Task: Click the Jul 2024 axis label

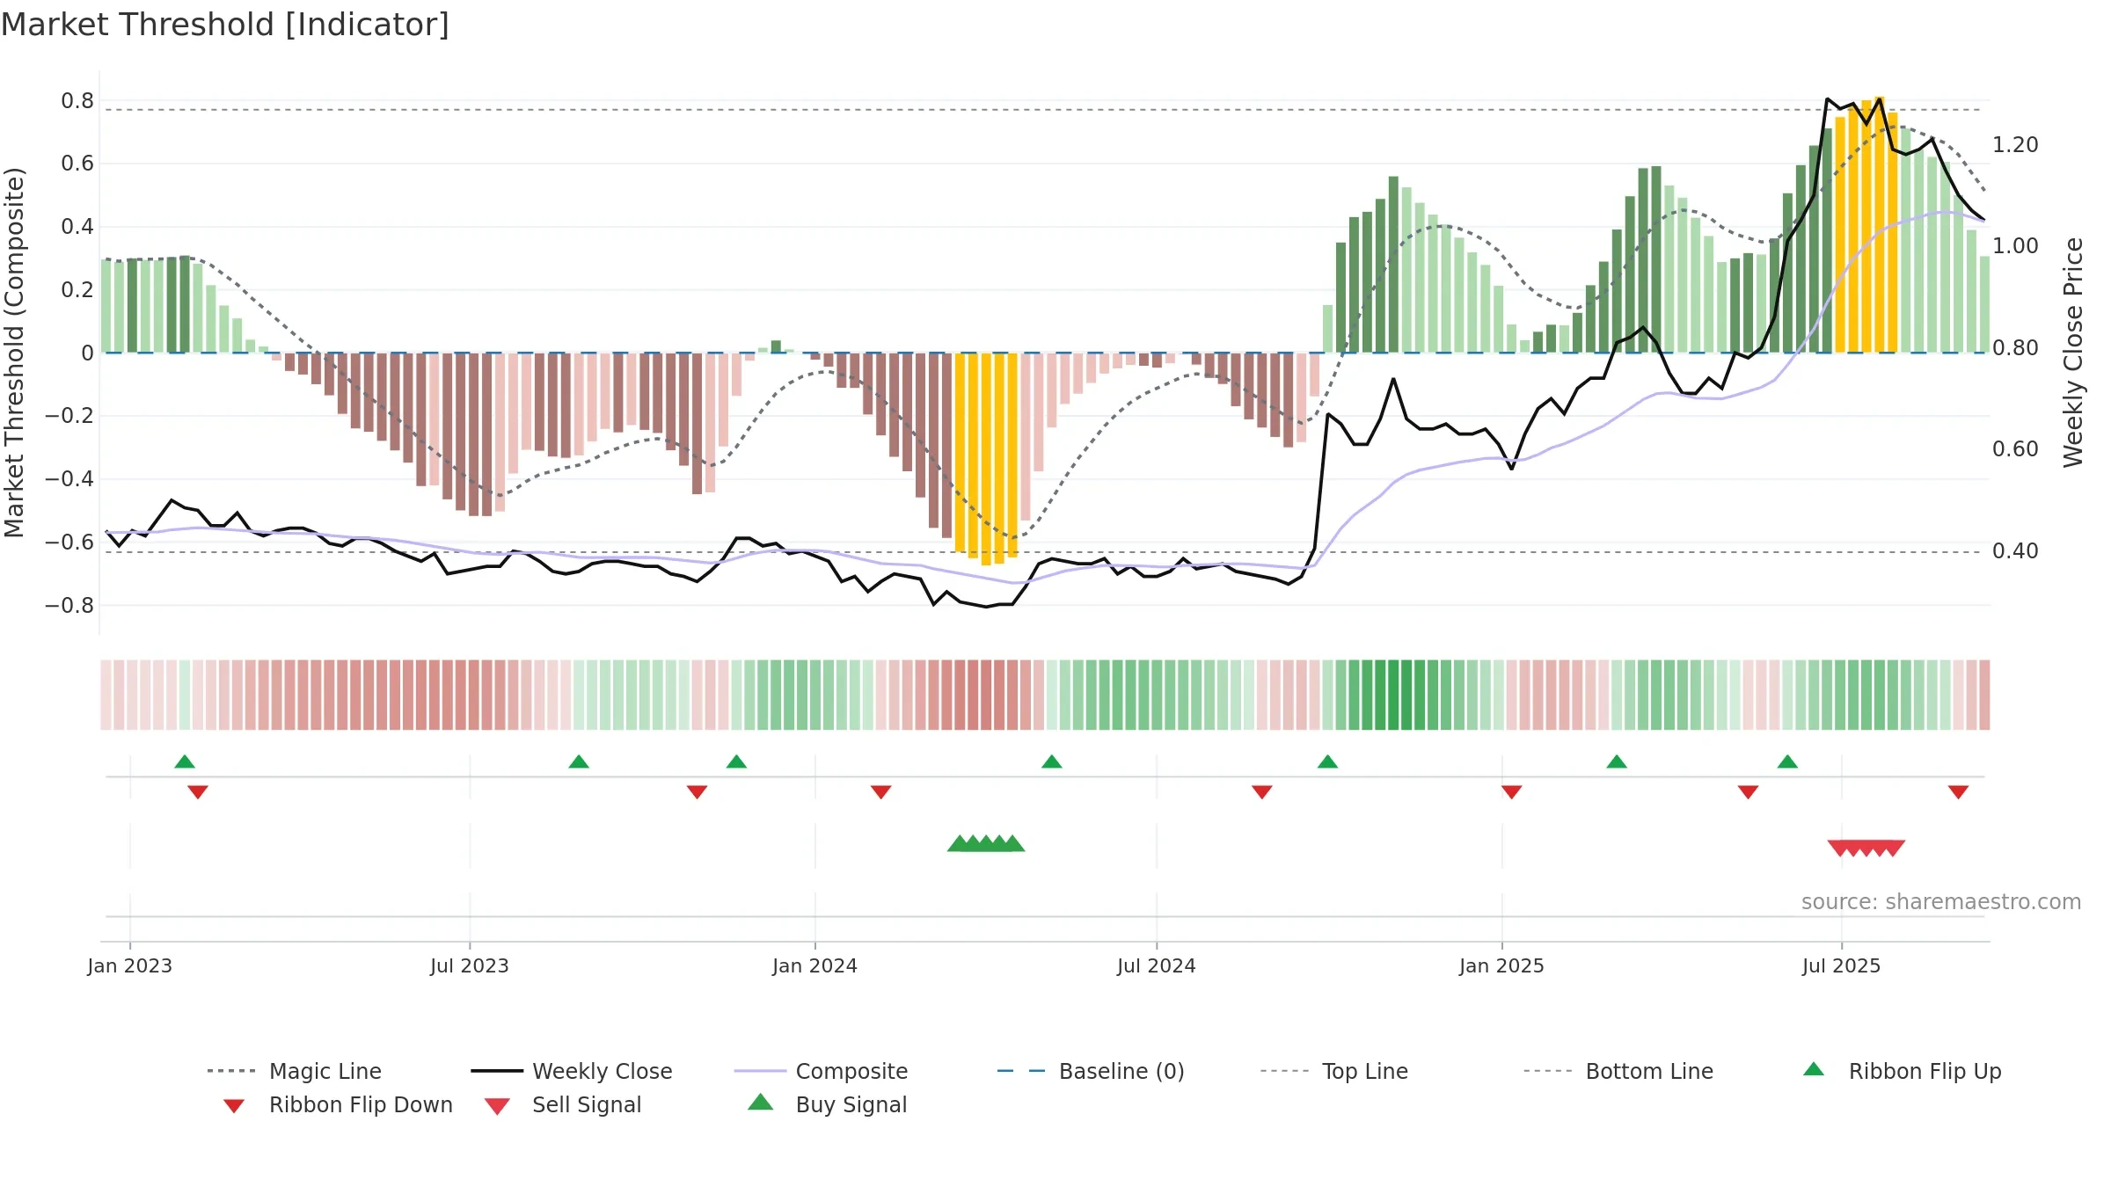Action: [1157, 965]
